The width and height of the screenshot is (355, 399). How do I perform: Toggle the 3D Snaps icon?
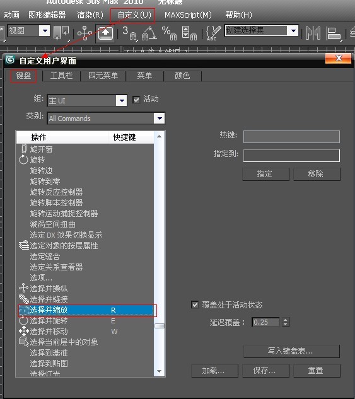(x=129, y=33)
